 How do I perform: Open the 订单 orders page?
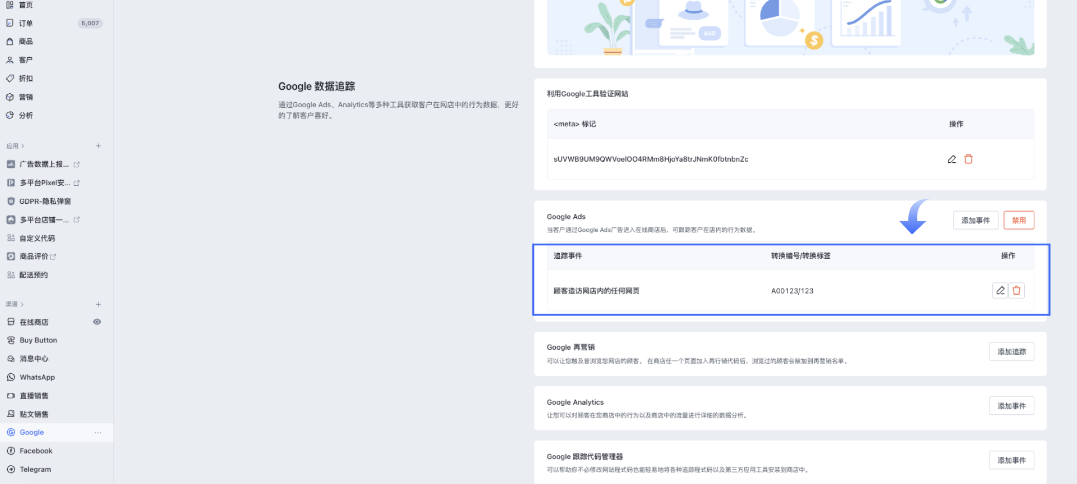tap(26, 23)
